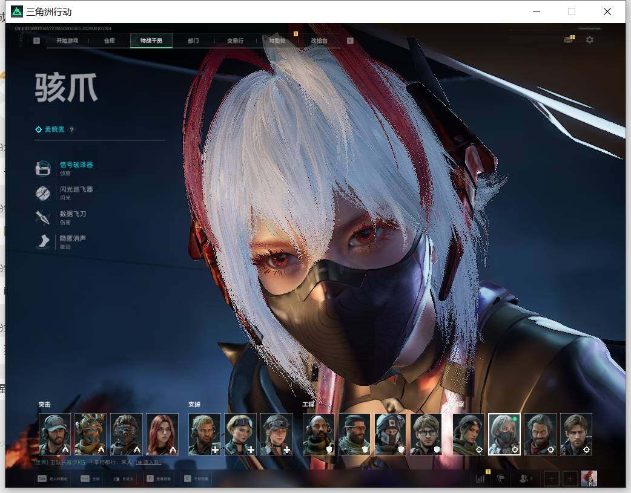Click the first empty teammate plus slot
Image resolution: width=631 pixels, height=493 pixels.
[x=551, y=478]
